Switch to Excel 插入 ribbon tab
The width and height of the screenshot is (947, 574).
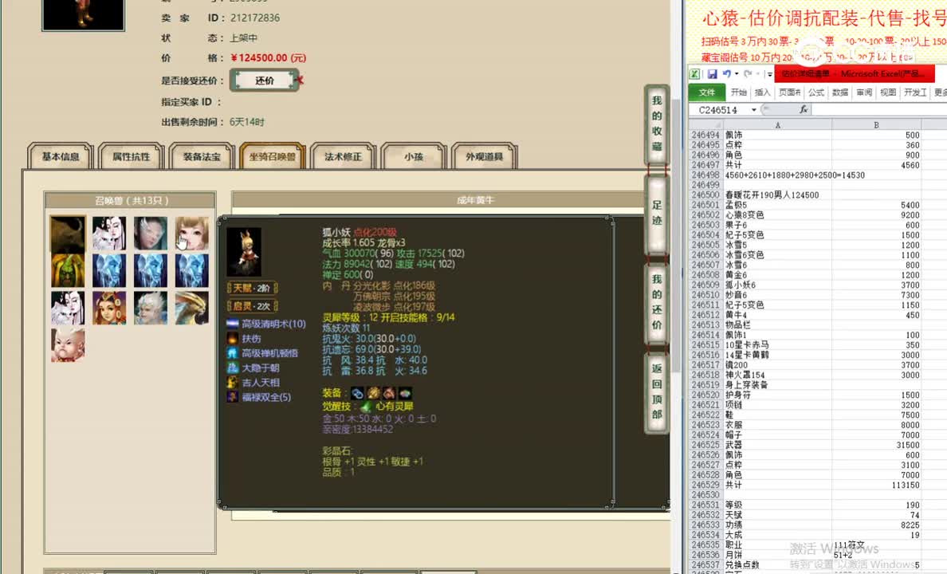click(x=763, y=92)
